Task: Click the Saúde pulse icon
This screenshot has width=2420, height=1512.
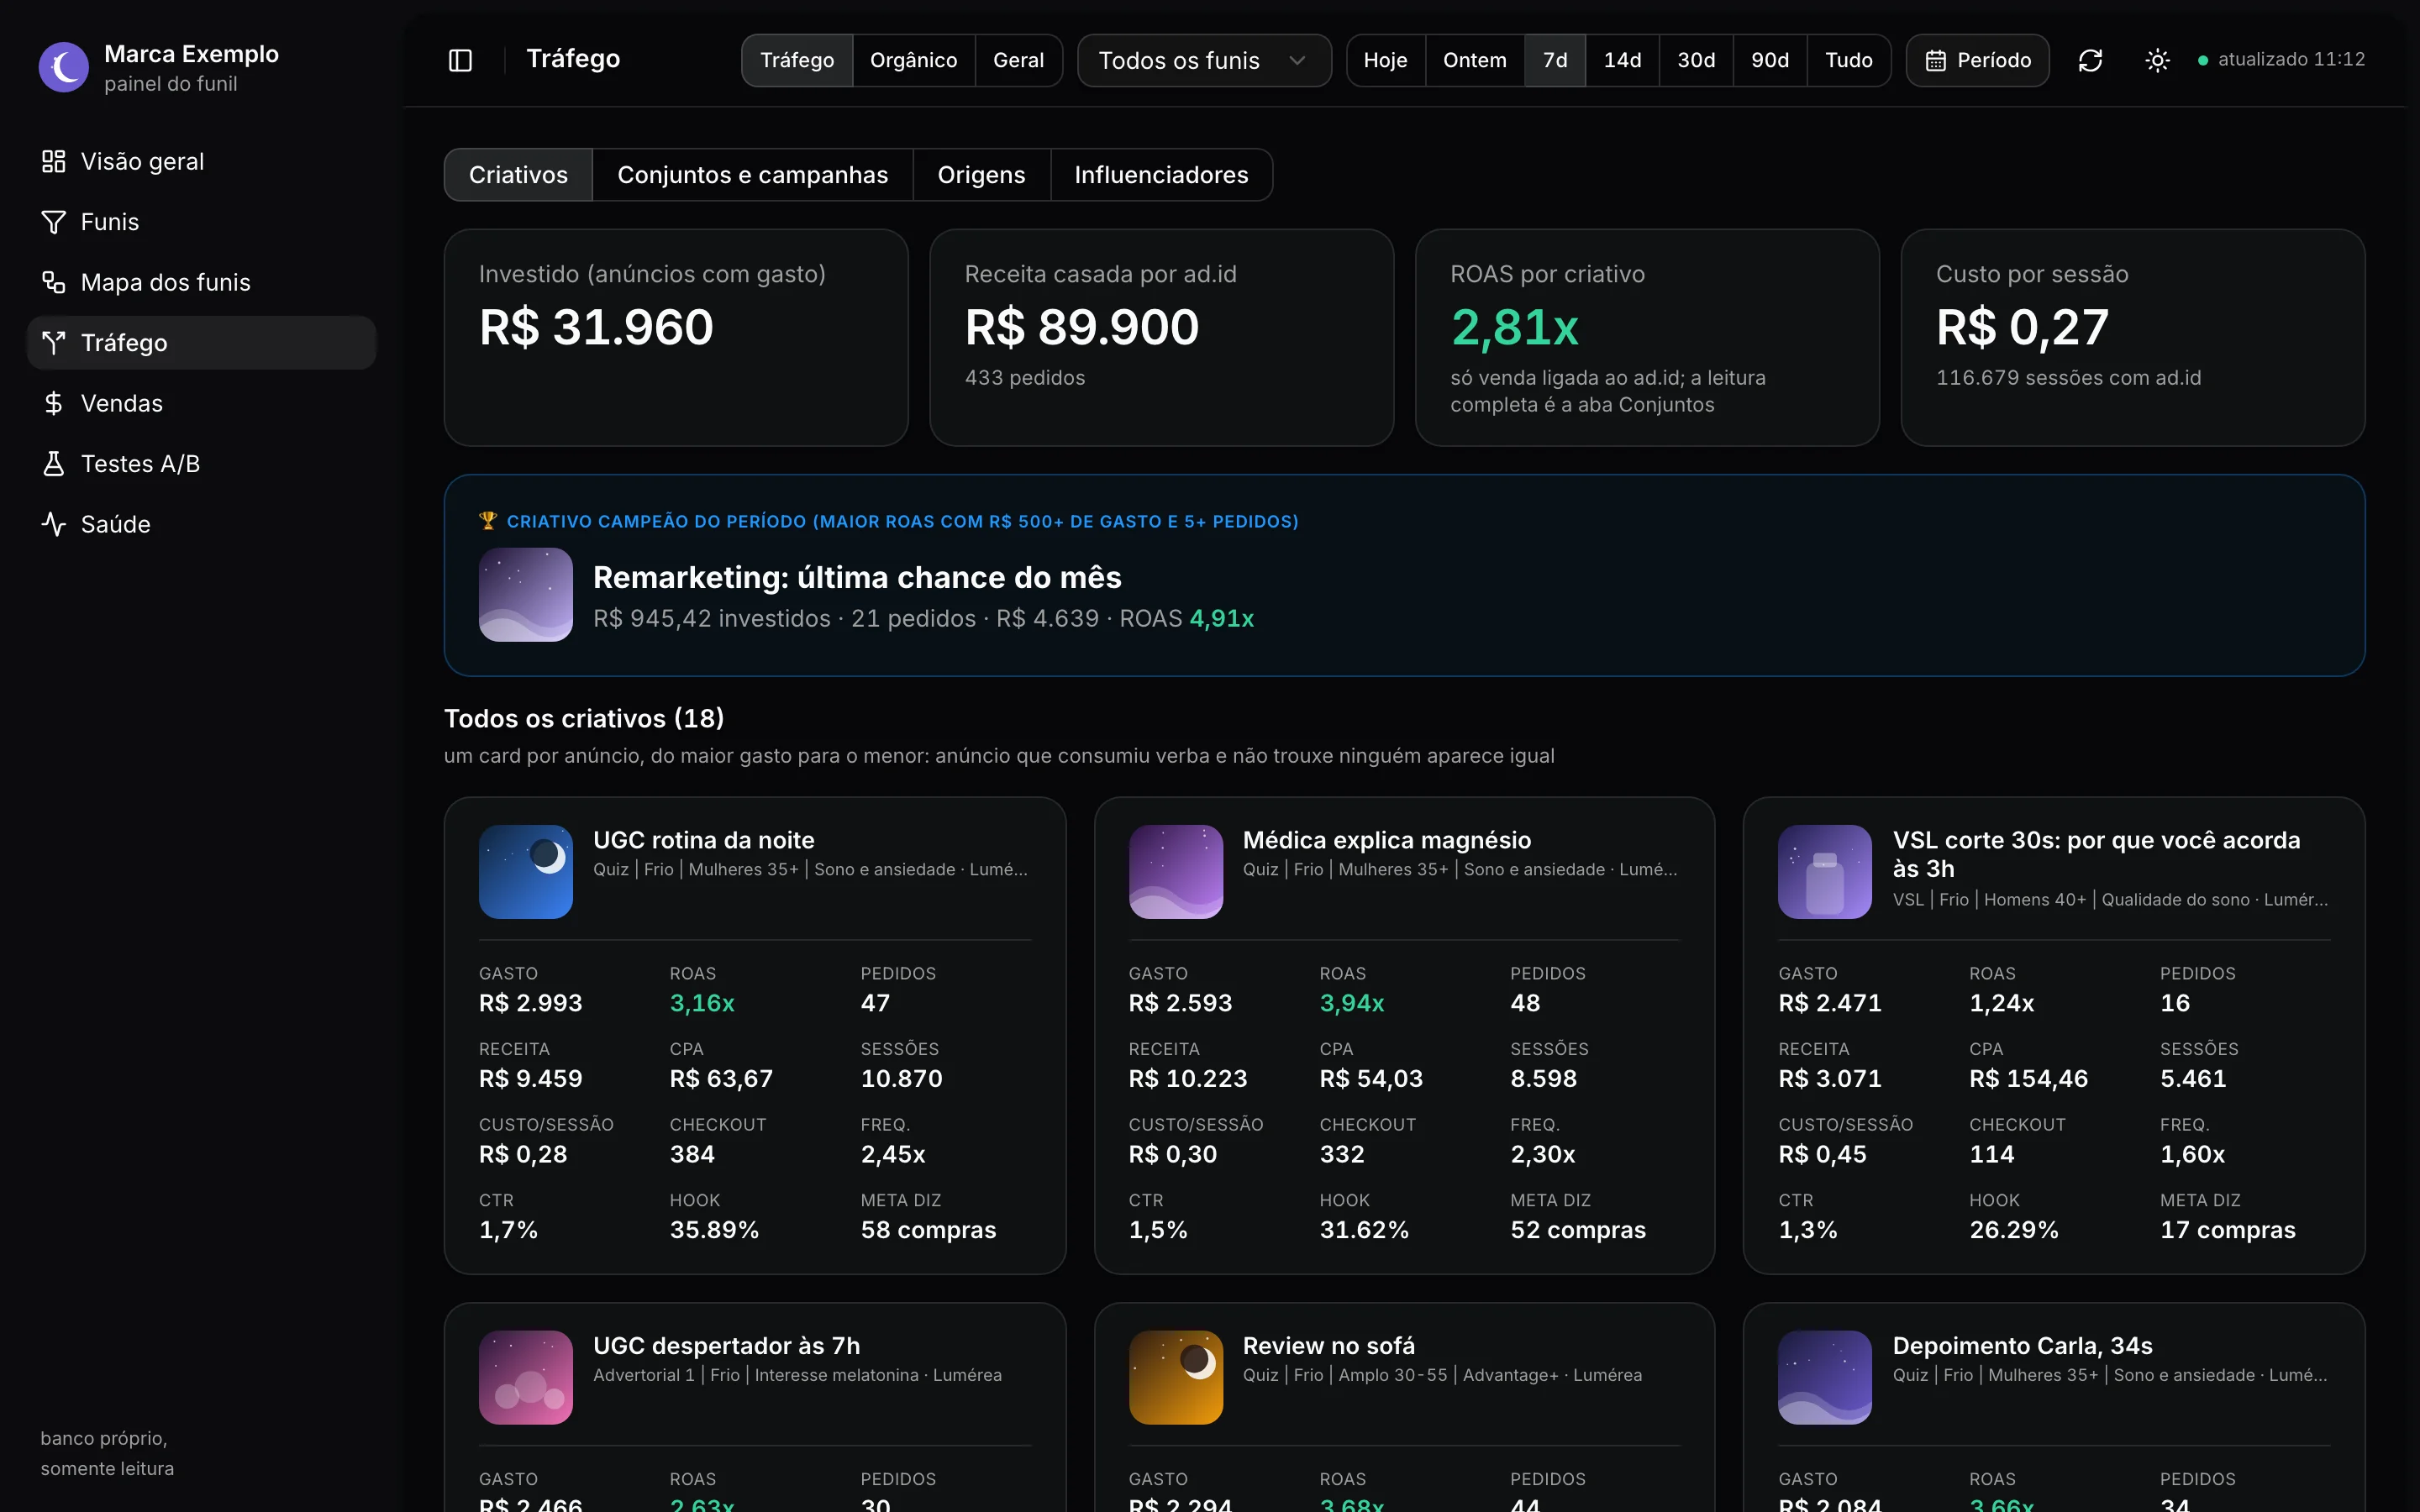Action: point(53,524)
